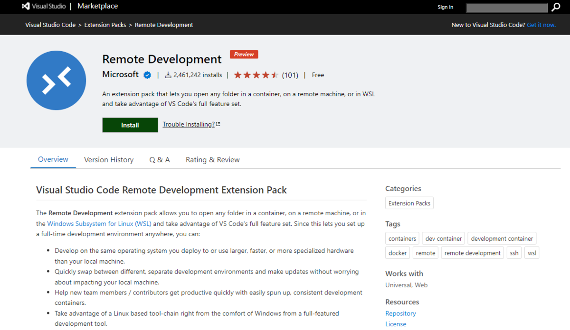Click the Works with heading

pos(404,274)
